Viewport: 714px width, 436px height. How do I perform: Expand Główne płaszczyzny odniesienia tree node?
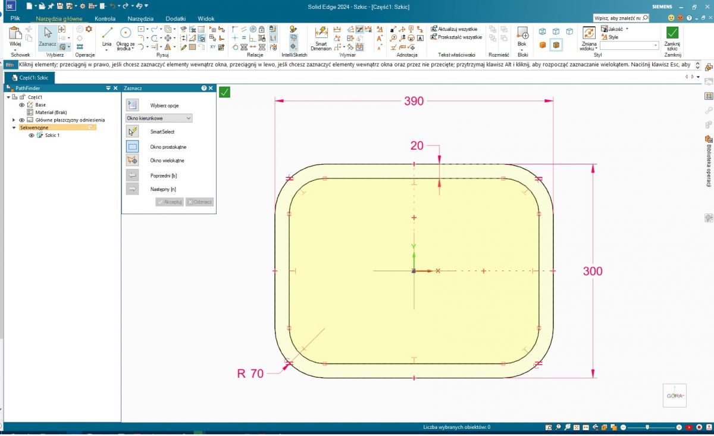14,120
